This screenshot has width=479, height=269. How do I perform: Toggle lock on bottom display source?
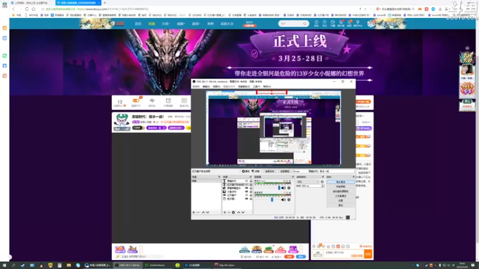click(251, 199)
